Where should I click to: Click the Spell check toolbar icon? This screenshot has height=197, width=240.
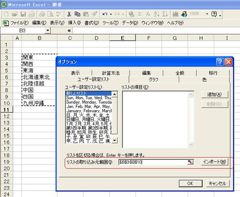click(x=59, y=14)
